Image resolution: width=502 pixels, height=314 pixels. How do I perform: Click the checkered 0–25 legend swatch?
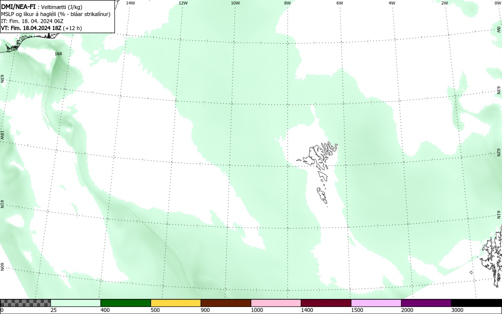point(25,303)
